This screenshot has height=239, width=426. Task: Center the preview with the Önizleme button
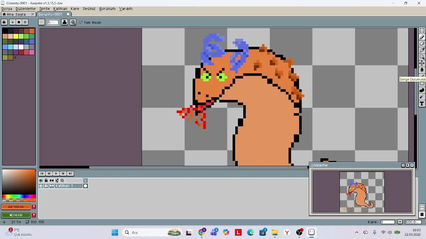[403, 165]
